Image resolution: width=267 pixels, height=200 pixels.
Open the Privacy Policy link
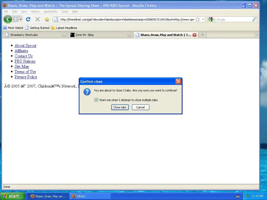point(26,77)
